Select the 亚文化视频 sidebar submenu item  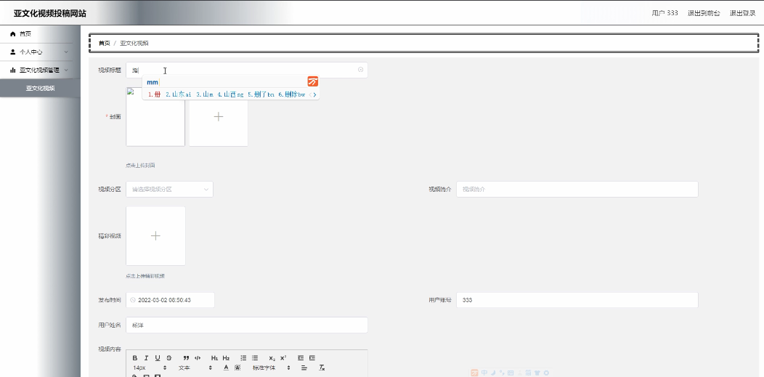[x=40, y=88]
